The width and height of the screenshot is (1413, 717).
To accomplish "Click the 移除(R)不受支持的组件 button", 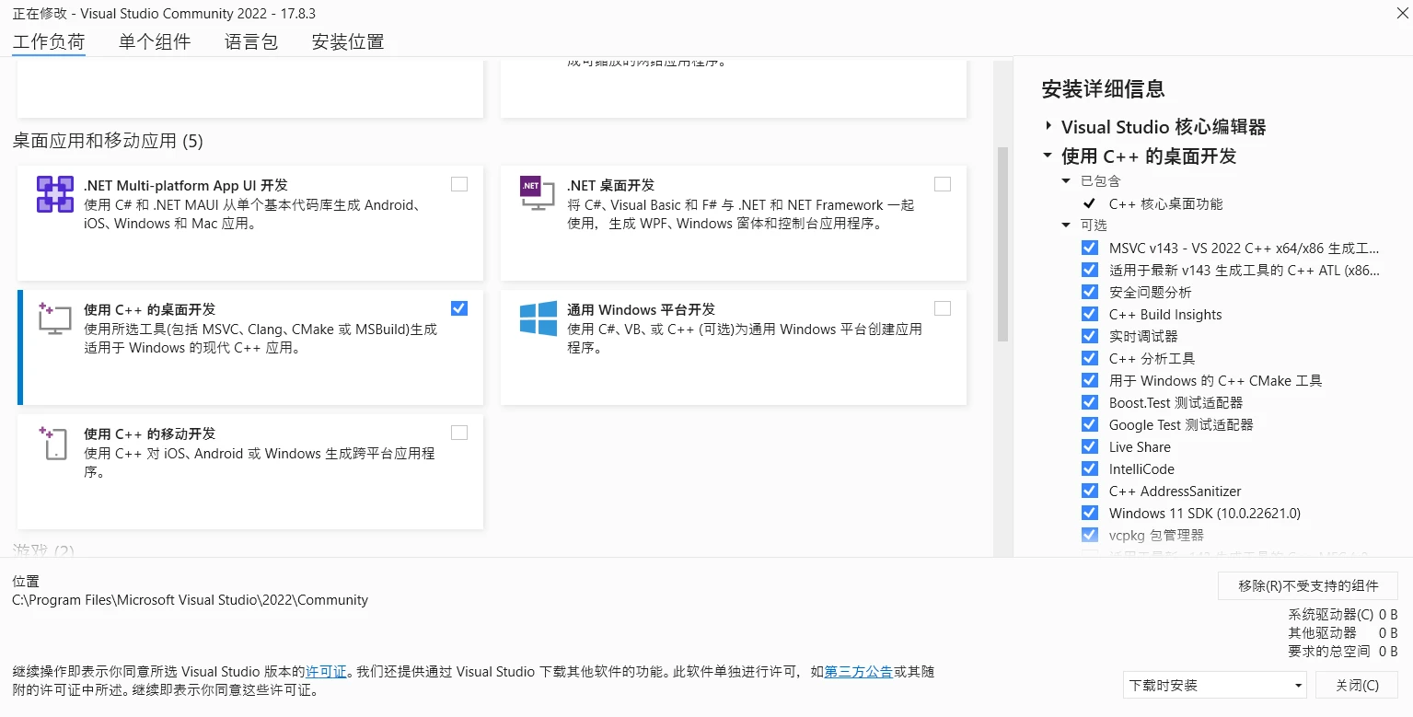I will click(1308, 586).
